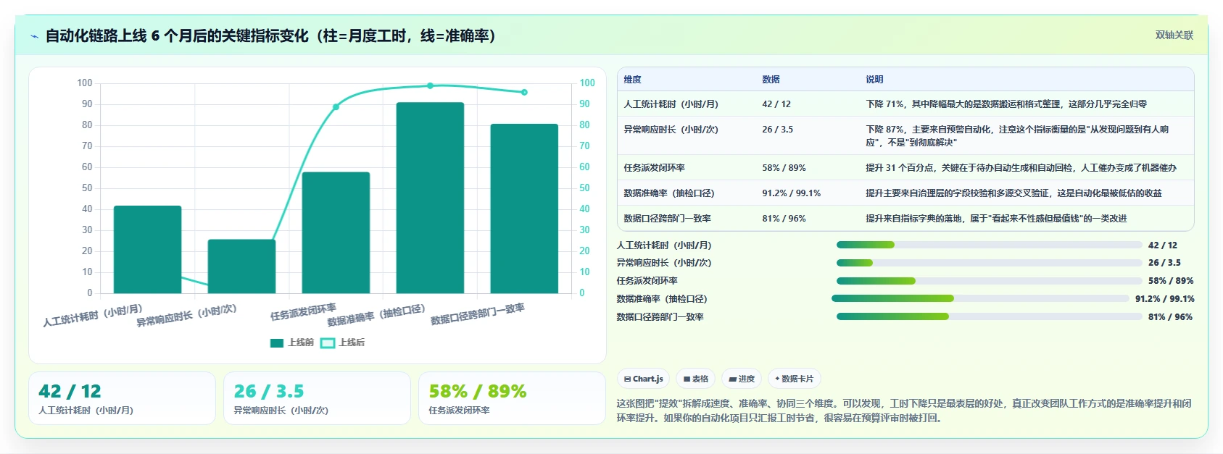Click x-axis label 数据准确率（抽检口径）
The width and height of the screenshot is (1223, 454).
pyautogui.click(x=376, y=316)
